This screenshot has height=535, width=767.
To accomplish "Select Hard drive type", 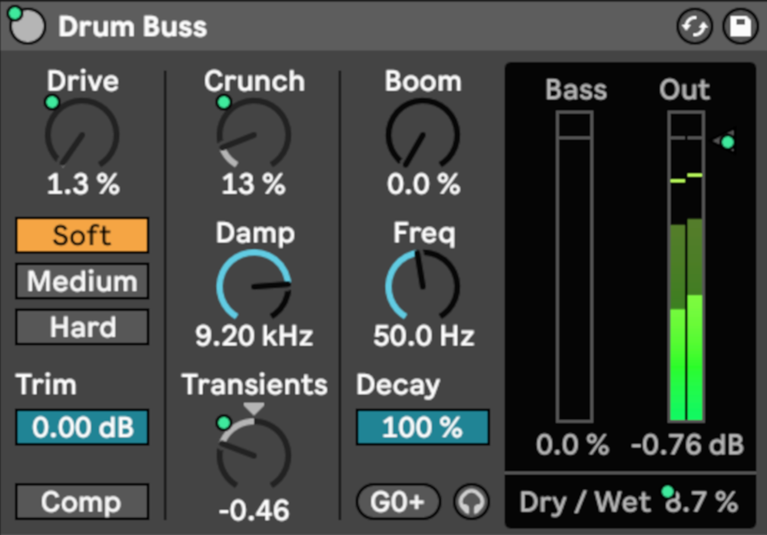I will (x=82, y=327).
